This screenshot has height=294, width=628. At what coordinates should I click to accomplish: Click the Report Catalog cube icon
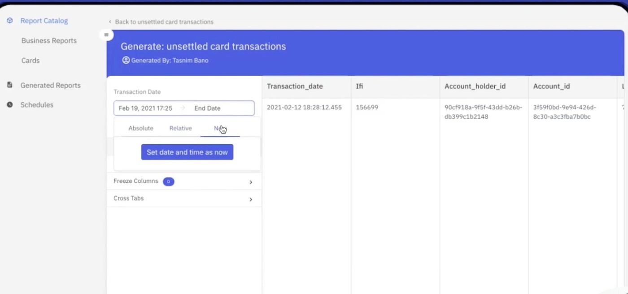click(x=10, y=21)
